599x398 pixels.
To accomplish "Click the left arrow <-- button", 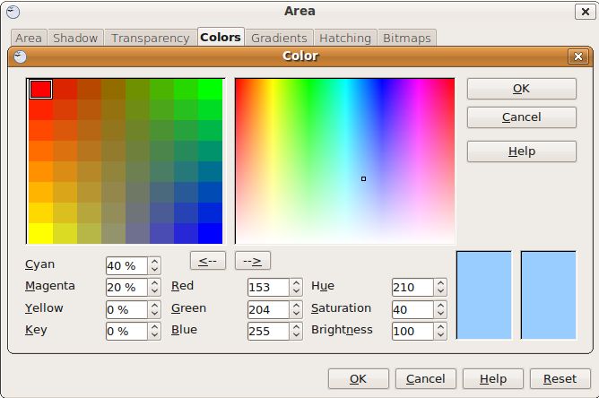I will point(208,261).
